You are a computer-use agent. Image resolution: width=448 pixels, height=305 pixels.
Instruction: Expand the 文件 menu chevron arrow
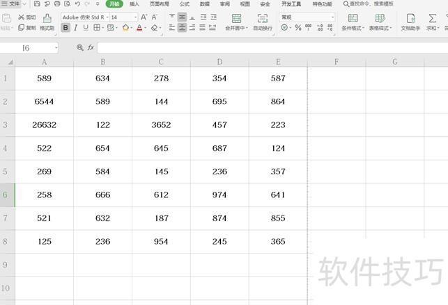click(x=24, y=3)
